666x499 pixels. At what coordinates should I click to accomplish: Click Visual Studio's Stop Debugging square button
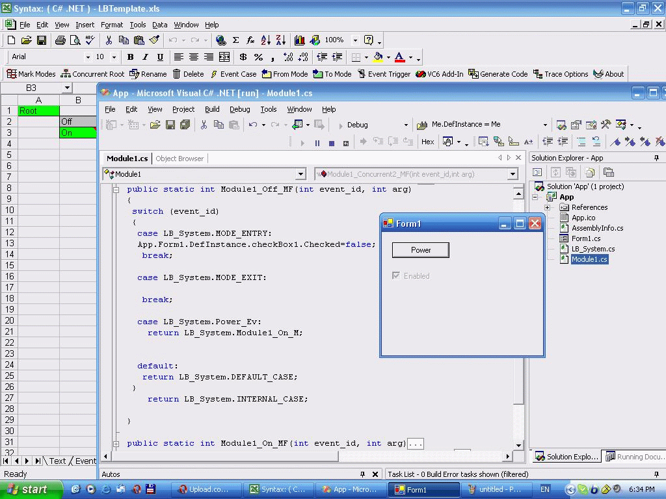[332, 143]
